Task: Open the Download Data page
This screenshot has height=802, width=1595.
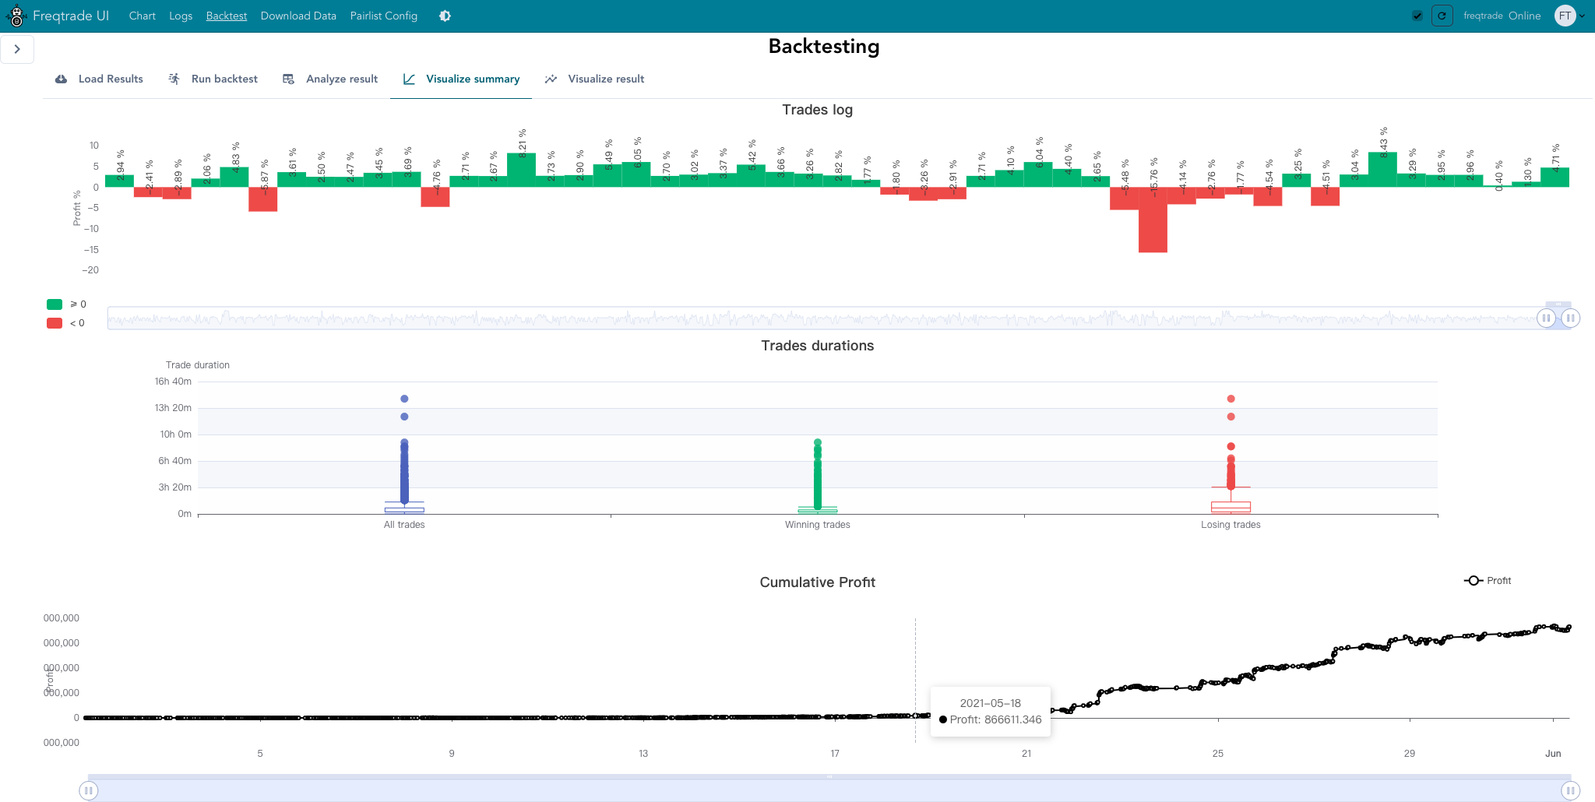Action: point(298,16)
